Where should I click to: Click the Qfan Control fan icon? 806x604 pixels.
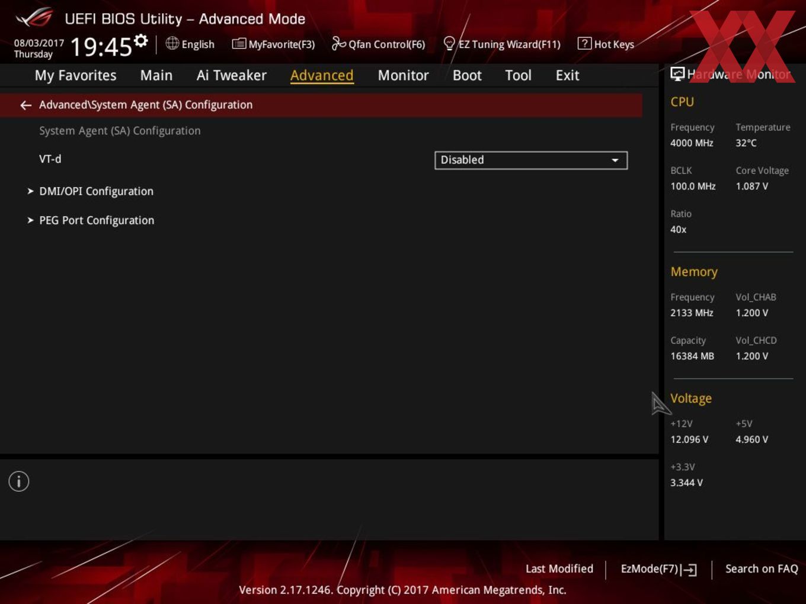pyautogui.click(x=338, y=43)
